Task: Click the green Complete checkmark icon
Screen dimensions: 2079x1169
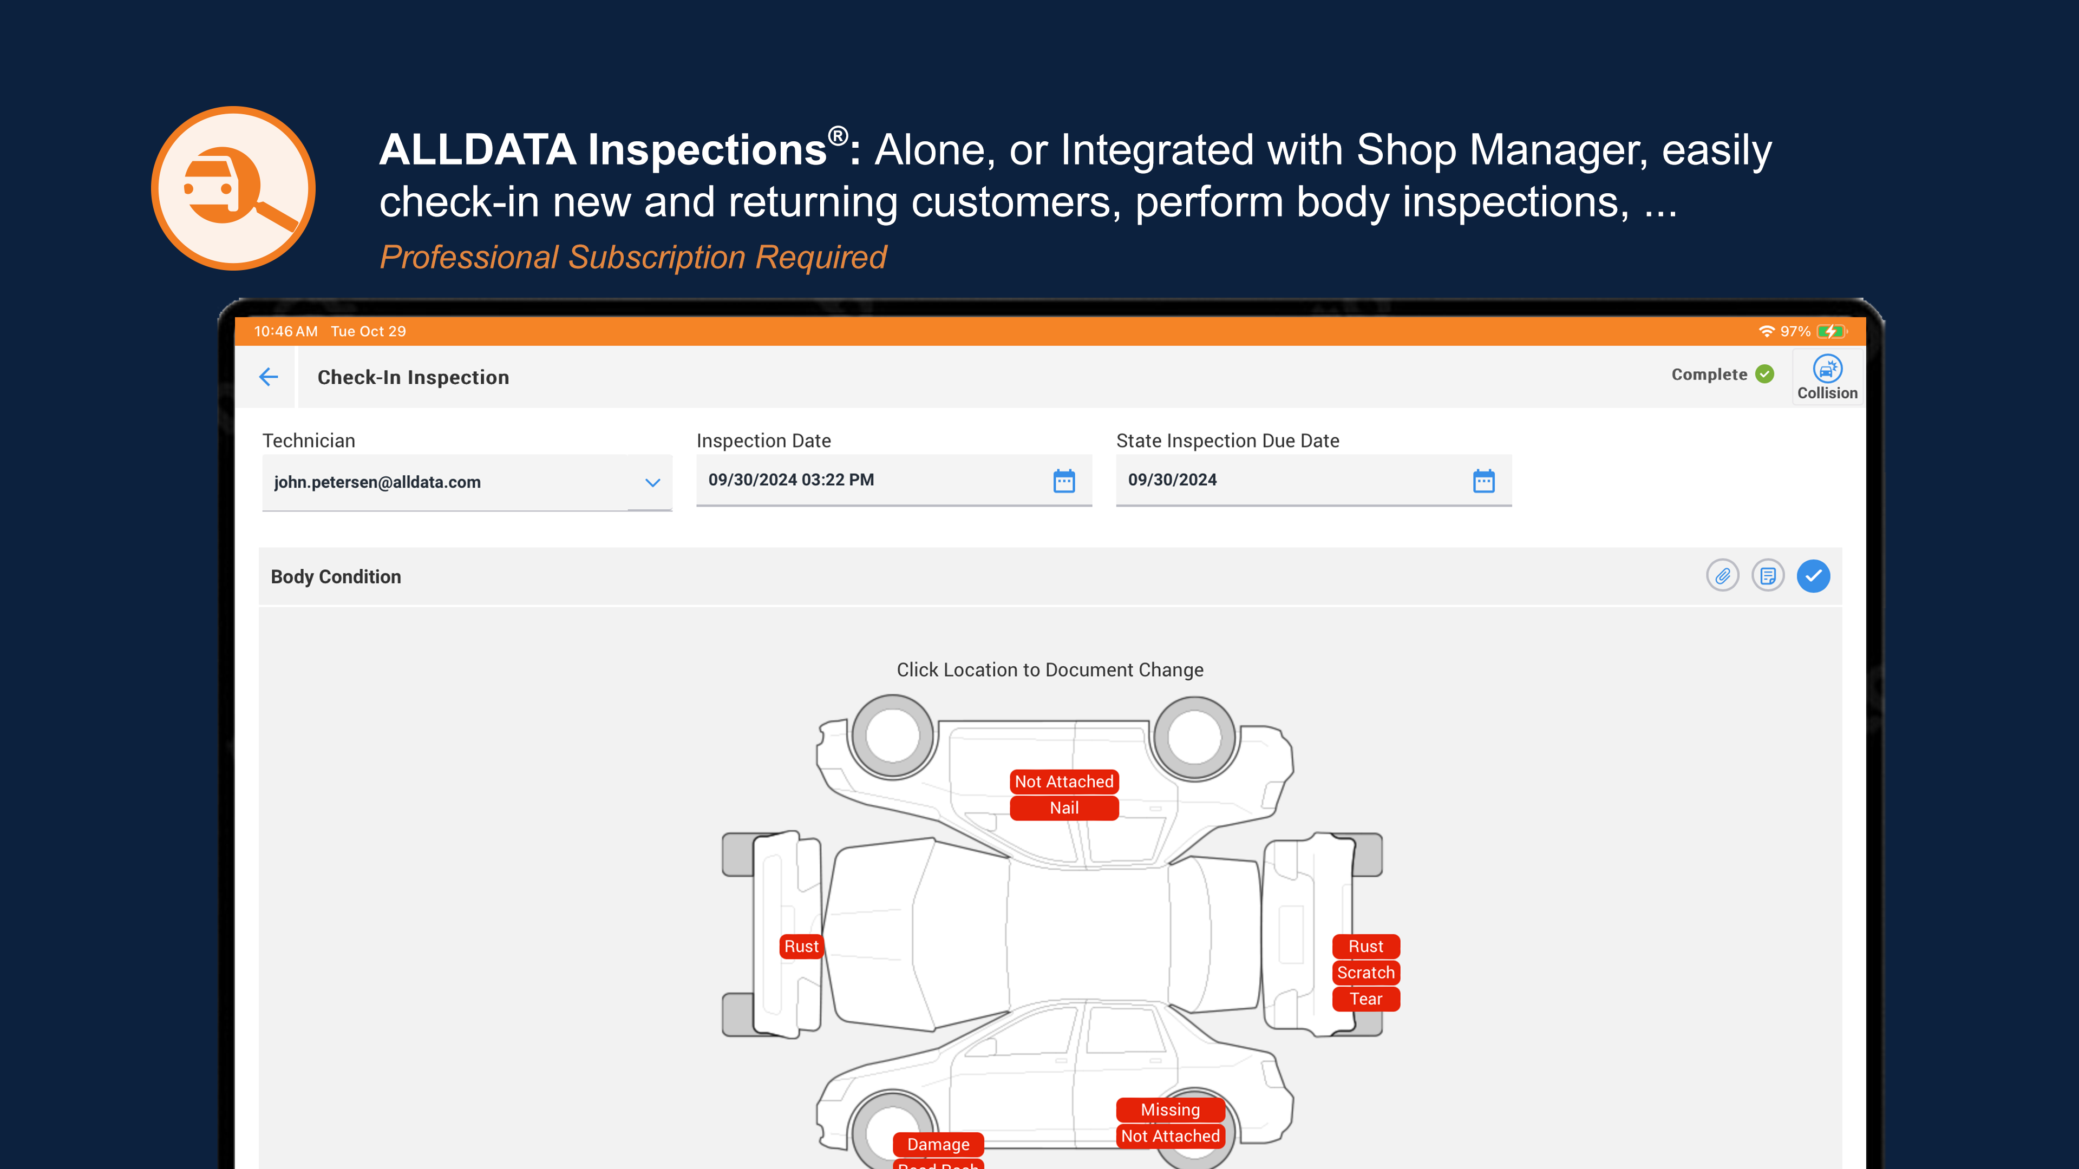Action: (1765, 375)
